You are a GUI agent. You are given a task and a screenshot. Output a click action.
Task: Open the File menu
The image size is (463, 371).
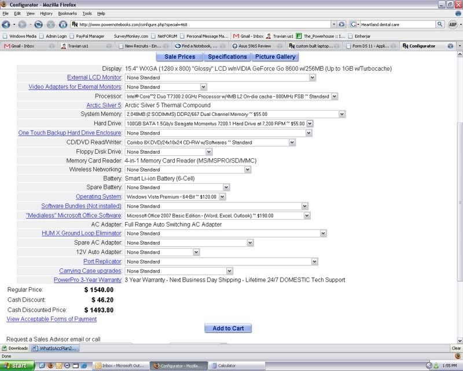[6, 13]
